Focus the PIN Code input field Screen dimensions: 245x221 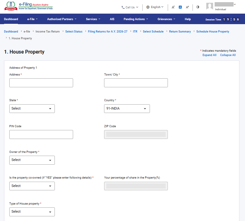(41, 134)
